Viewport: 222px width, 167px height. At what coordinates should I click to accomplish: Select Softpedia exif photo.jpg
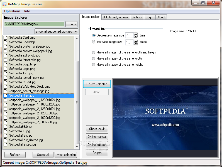click(x=39, y=55)
